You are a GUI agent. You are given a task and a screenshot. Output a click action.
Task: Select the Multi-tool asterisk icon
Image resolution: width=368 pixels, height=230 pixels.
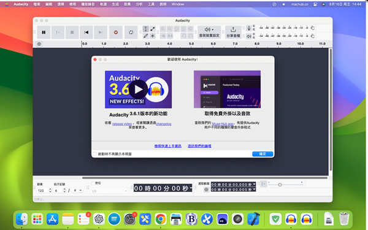click(x=153, y=36)
